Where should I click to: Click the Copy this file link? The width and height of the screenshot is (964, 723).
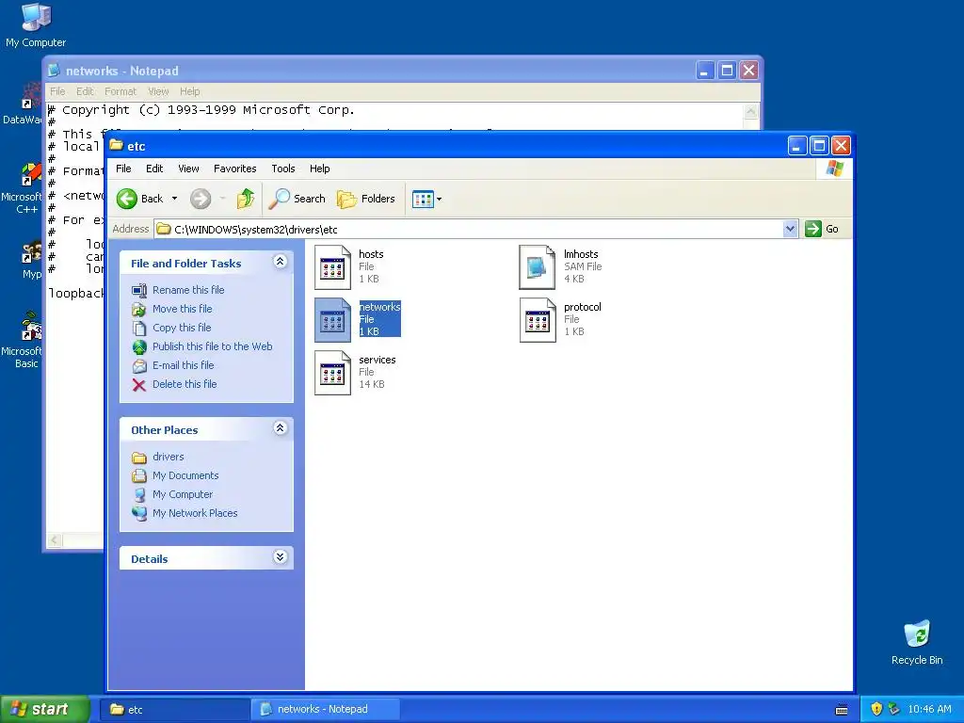pyautogui.click(x=182, y=329)
